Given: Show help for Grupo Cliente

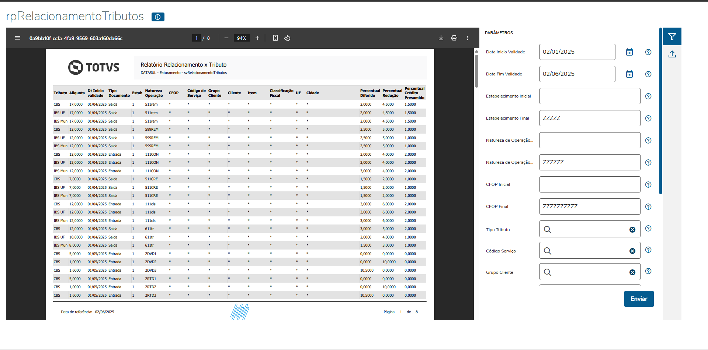Looking at the screenshot, I should point(648,271).
